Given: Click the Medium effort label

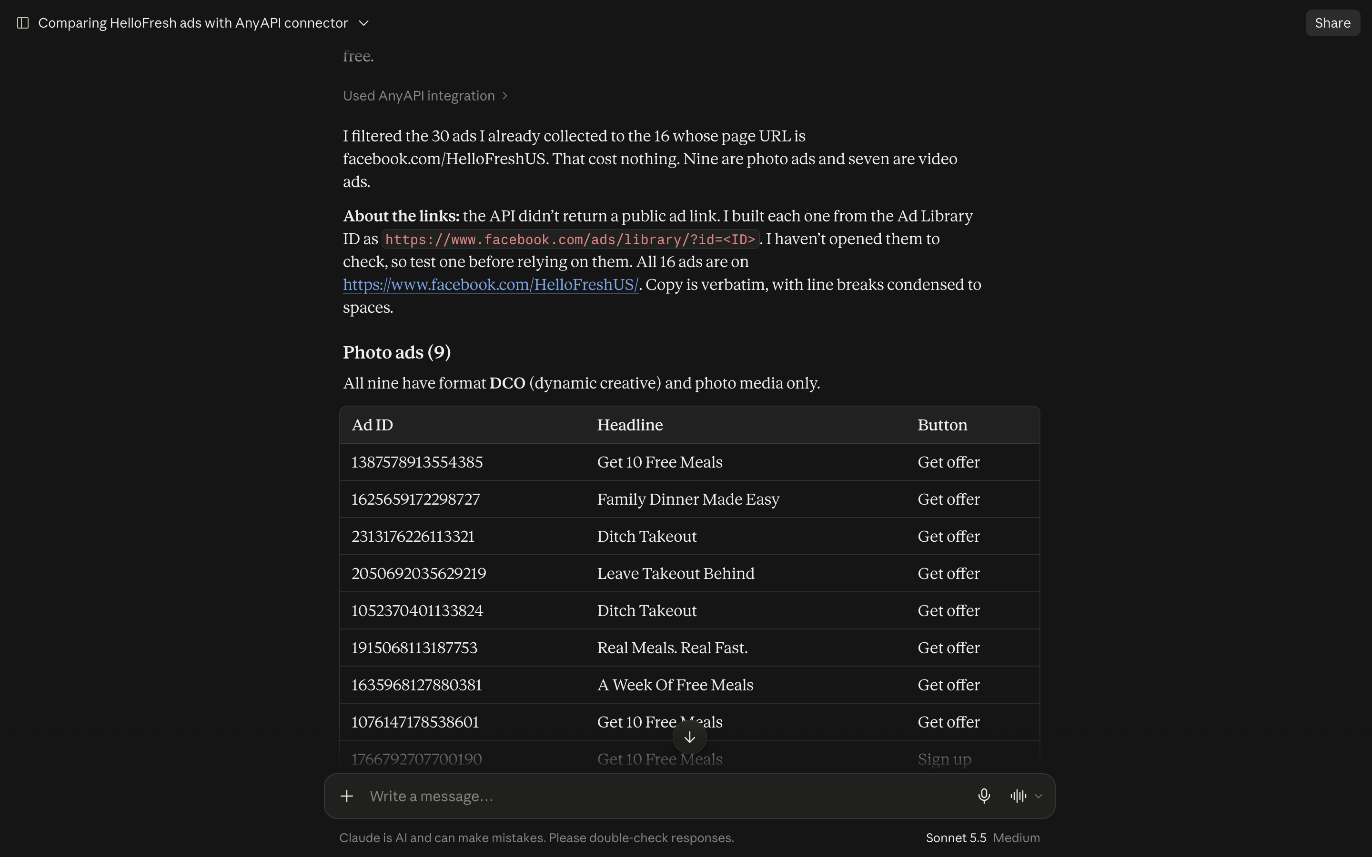Looking at the screenshot, I should (1017, 838).
